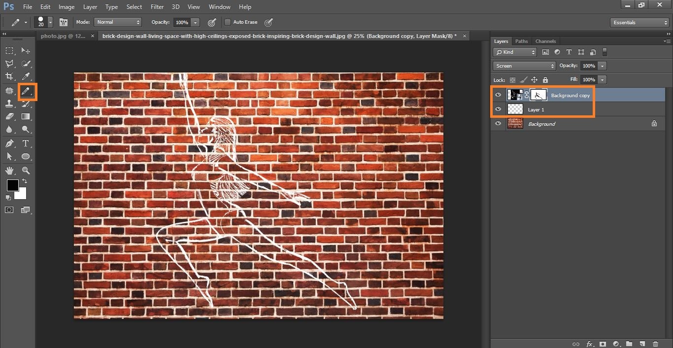Create a new group with folder icon
Viewport: 673px width, 348px height.
(629, 344)
